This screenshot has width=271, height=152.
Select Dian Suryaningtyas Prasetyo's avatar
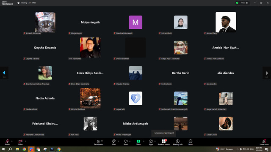click(x=45, y=73)
